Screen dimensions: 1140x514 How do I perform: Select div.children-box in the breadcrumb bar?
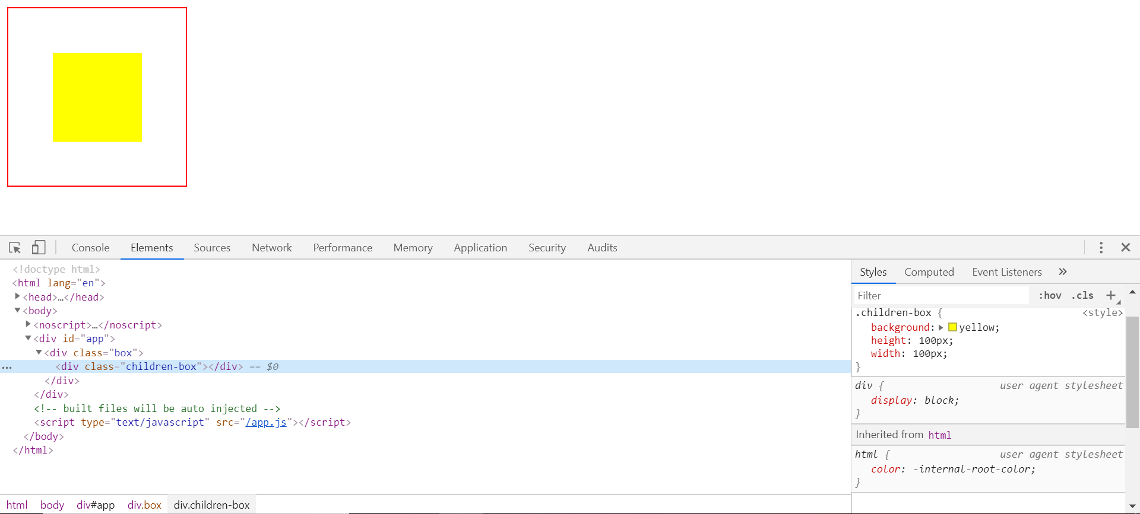pos(211,505)
